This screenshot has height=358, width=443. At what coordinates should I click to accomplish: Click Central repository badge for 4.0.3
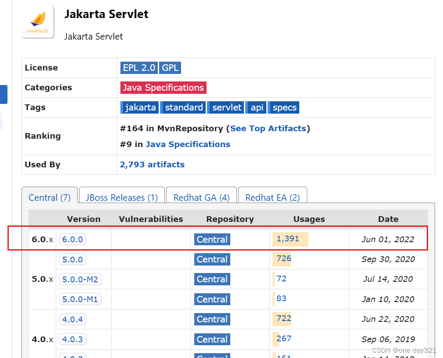[x=212, y=340]
